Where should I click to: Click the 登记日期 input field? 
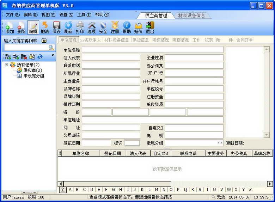coord(96,143)
